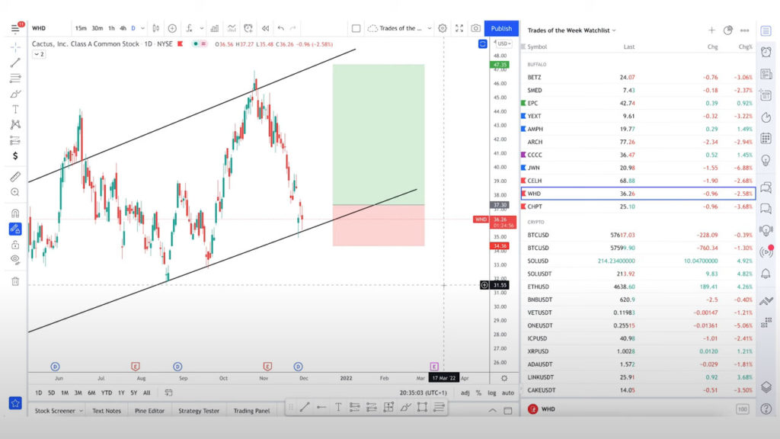This screenshot has height=439, width=780.
Task: Toggle lock all drawing tools
Action: click(15, 245)
